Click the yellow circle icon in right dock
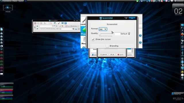This screenshot has width=184, height=103. [x=182, y=72]
